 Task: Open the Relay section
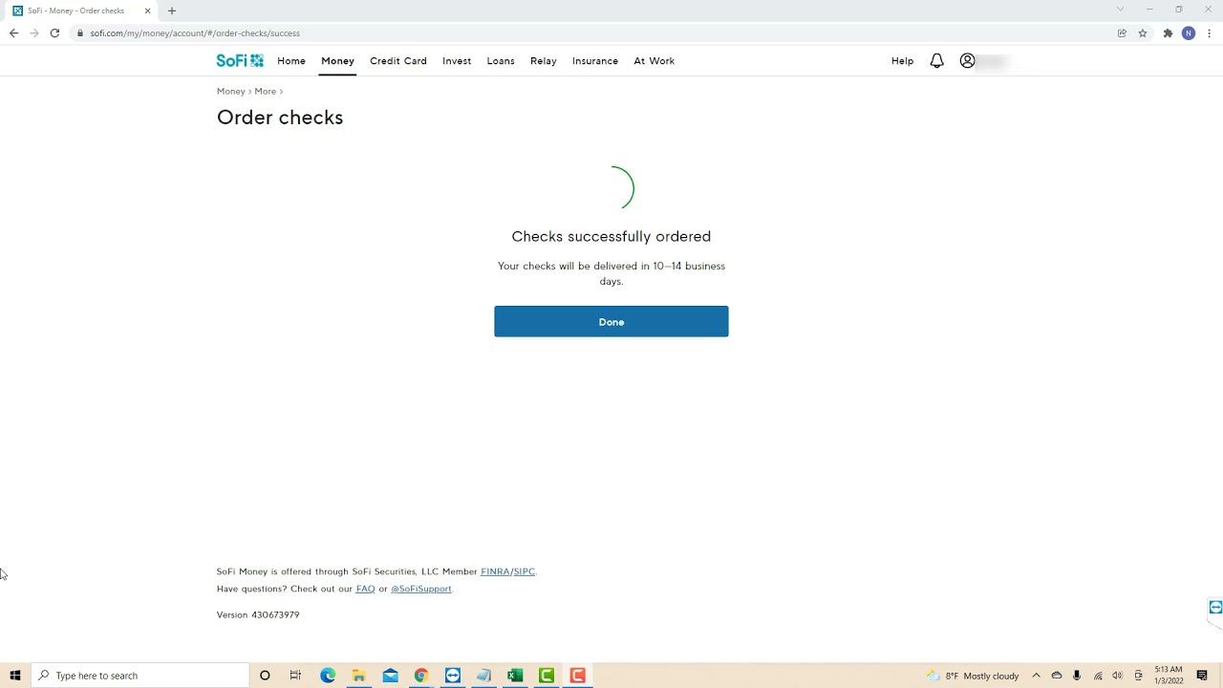pos(544,60)
